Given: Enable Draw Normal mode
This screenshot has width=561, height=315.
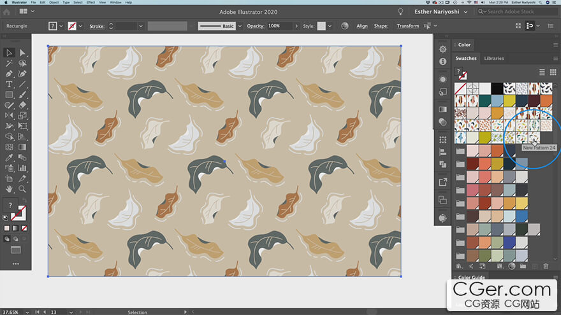Looking at the screenshot, I should coord(7,239).
